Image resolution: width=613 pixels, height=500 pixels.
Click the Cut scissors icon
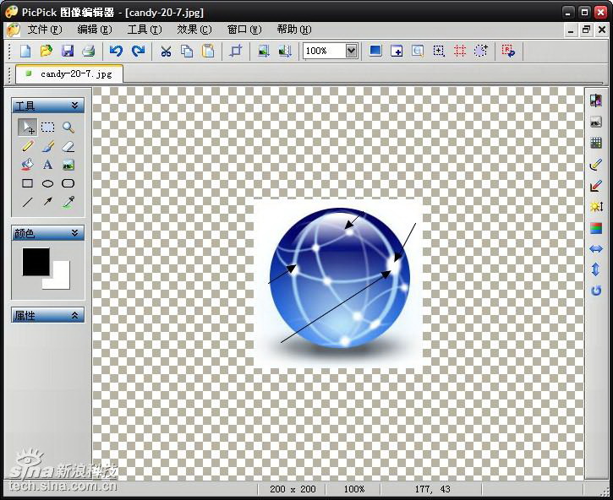click(x=167, y=51)
